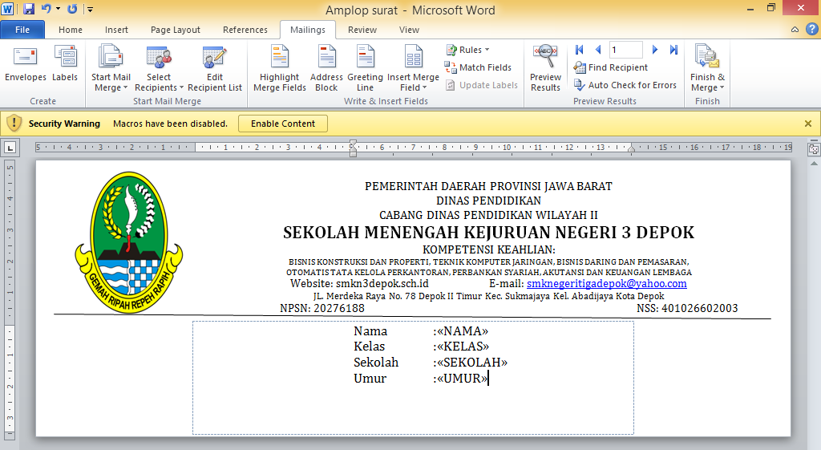Click the email hyperlink in letterhead
Image resolution: width=821 pixels, height=450 pixels.
tap(606, 283)
